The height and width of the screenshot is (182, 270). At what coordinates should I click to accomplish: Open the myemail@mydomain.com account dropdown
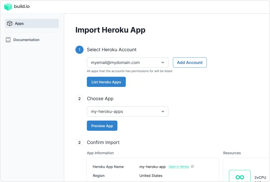(127, 63)
